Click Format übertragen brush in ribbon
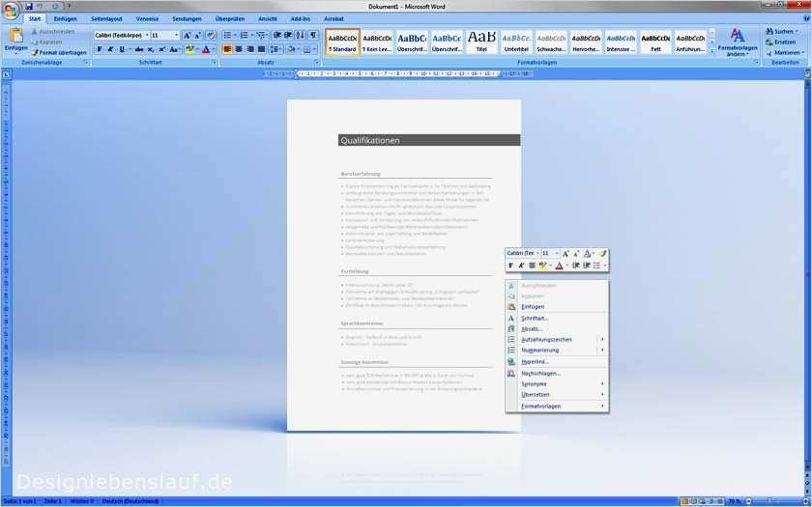The image size is (812, 507). click(x=58, y=53)
